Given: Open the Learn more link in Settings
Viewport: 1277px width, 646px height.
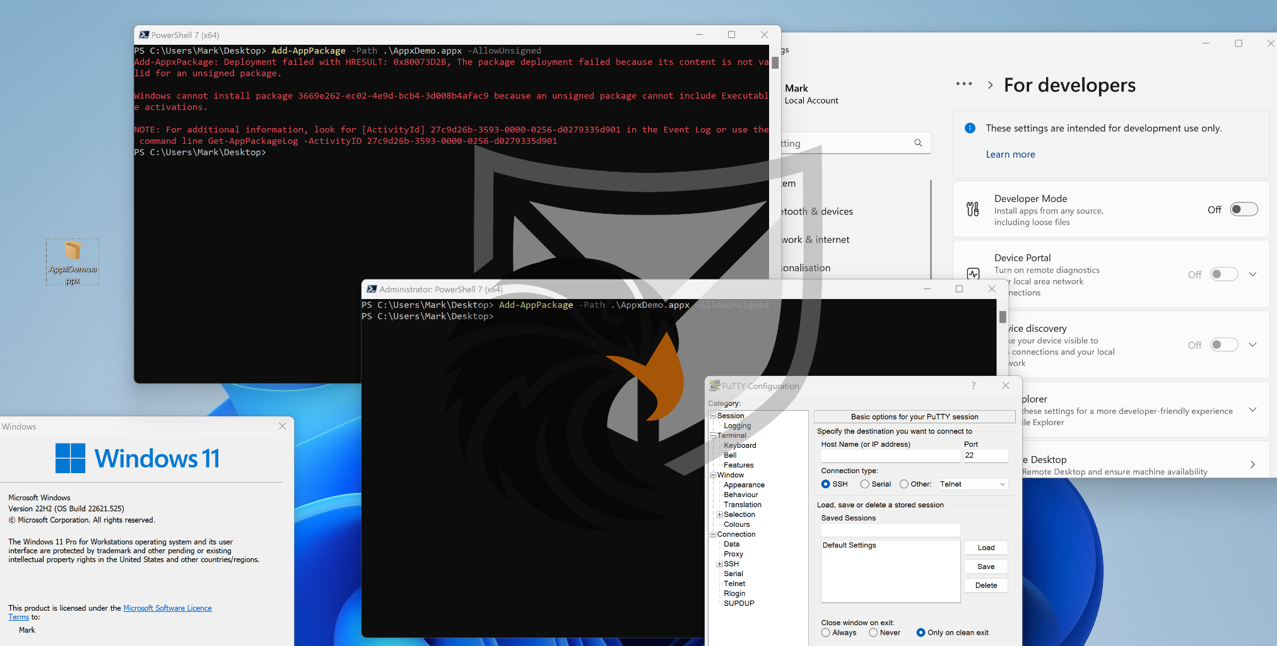Looking at the screenshot, I should click(x=1010, y=155).
